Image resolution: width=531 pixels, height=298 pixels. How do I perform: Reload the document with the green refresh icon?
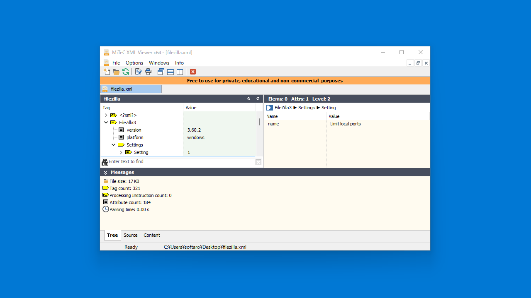pyautogui.click(x=126, y=72)
